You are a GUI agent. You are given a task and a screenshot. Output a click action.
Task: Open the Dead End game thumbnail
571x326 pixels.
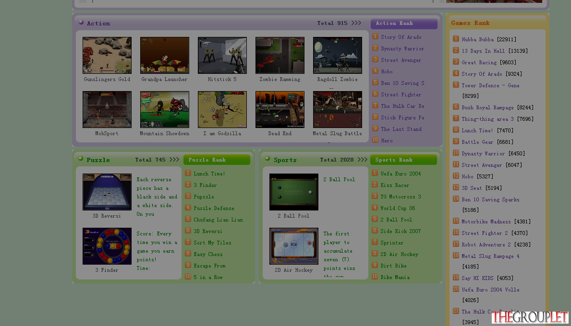[279, 109]
